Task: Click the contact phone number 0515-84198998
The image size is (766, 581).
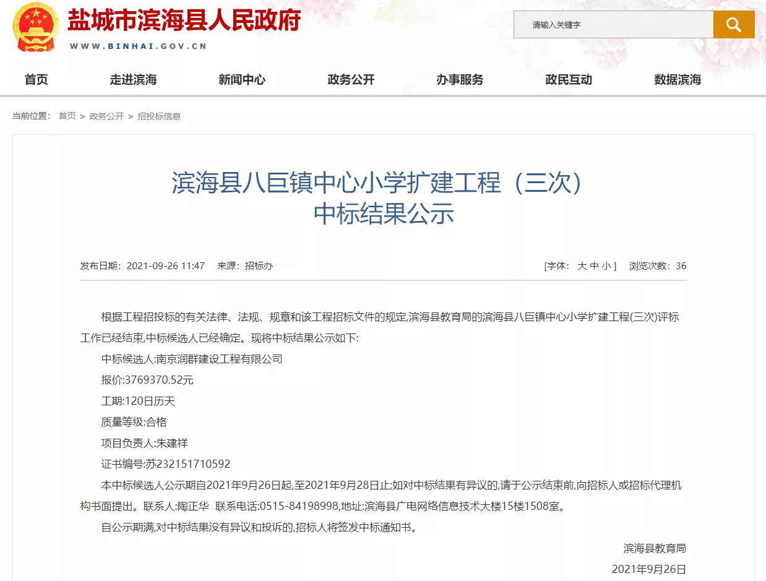Action: pos(299,506)
